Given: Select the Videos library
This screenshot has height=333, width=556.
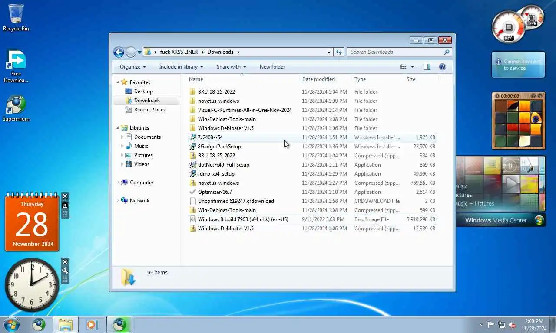Looking at the screenshot, I should [x=142, y=164].
